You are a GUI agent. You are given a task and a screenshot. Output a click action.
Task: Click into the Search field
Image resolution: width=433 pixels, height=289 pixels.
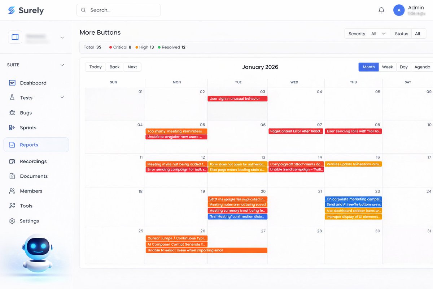point(118,10)
